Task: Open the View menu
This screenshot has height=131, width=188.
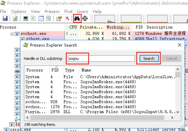Action: (x=35, y=12)
